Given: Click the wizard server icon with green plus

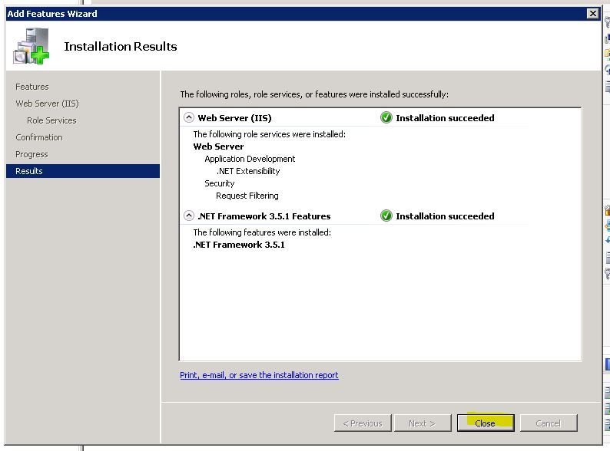Looking at the screenshot, I should (31, 46).
